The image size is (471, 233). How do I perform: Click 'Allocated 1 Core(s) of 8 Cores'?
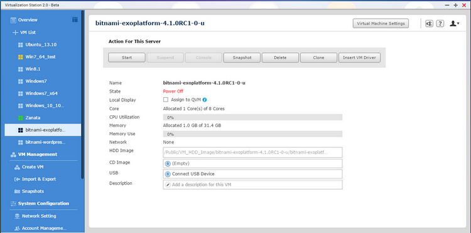[194, 109]
